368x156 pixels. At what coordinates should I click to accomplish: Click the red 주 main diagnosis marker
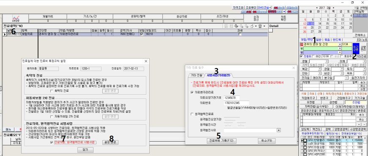click(x=302, y=44)
